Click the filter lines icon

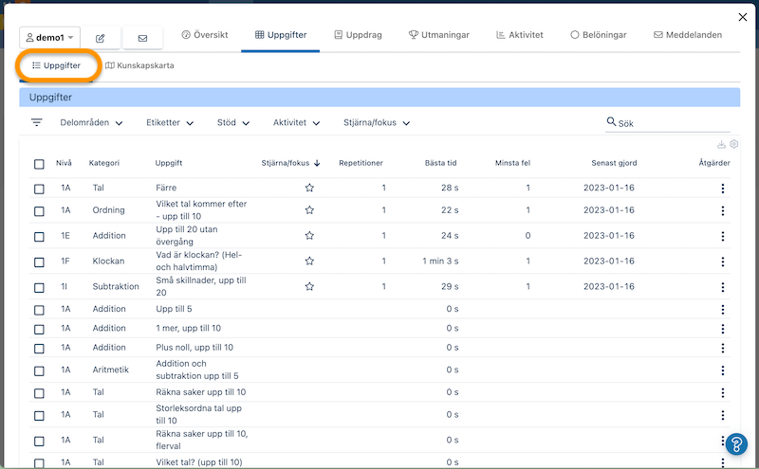[x=37, y=122]
